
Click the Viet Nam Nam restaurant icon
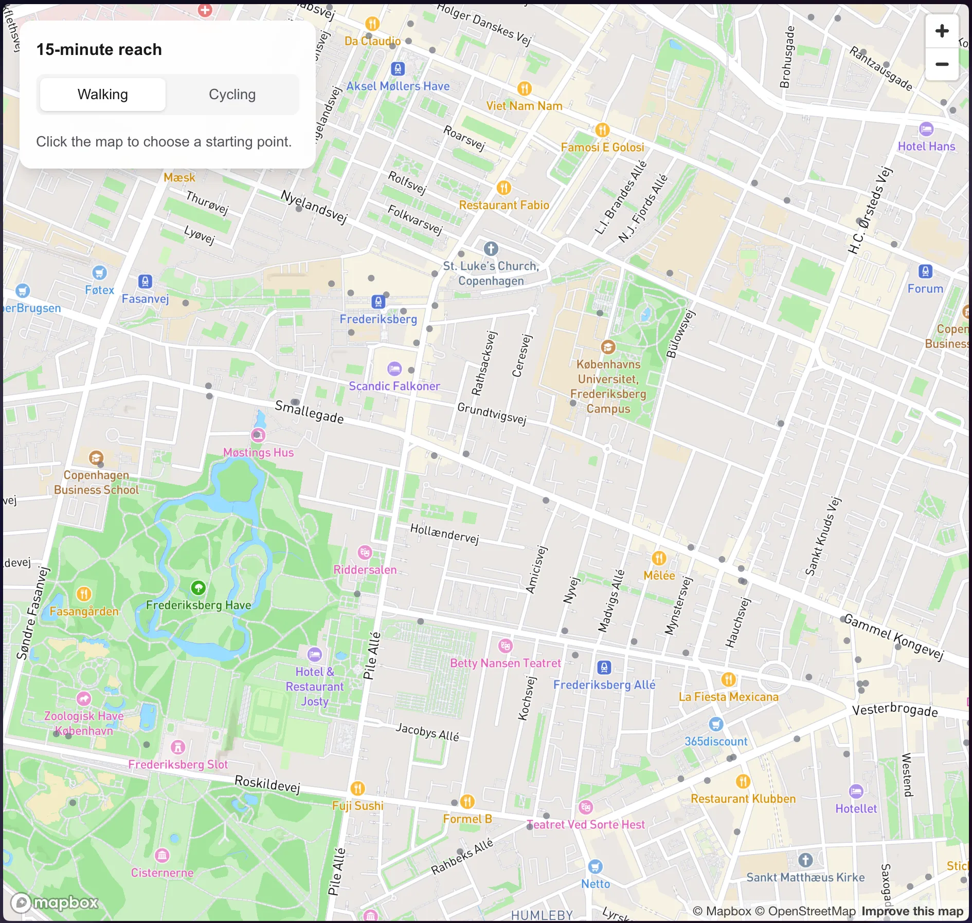(x=524, y=88)
